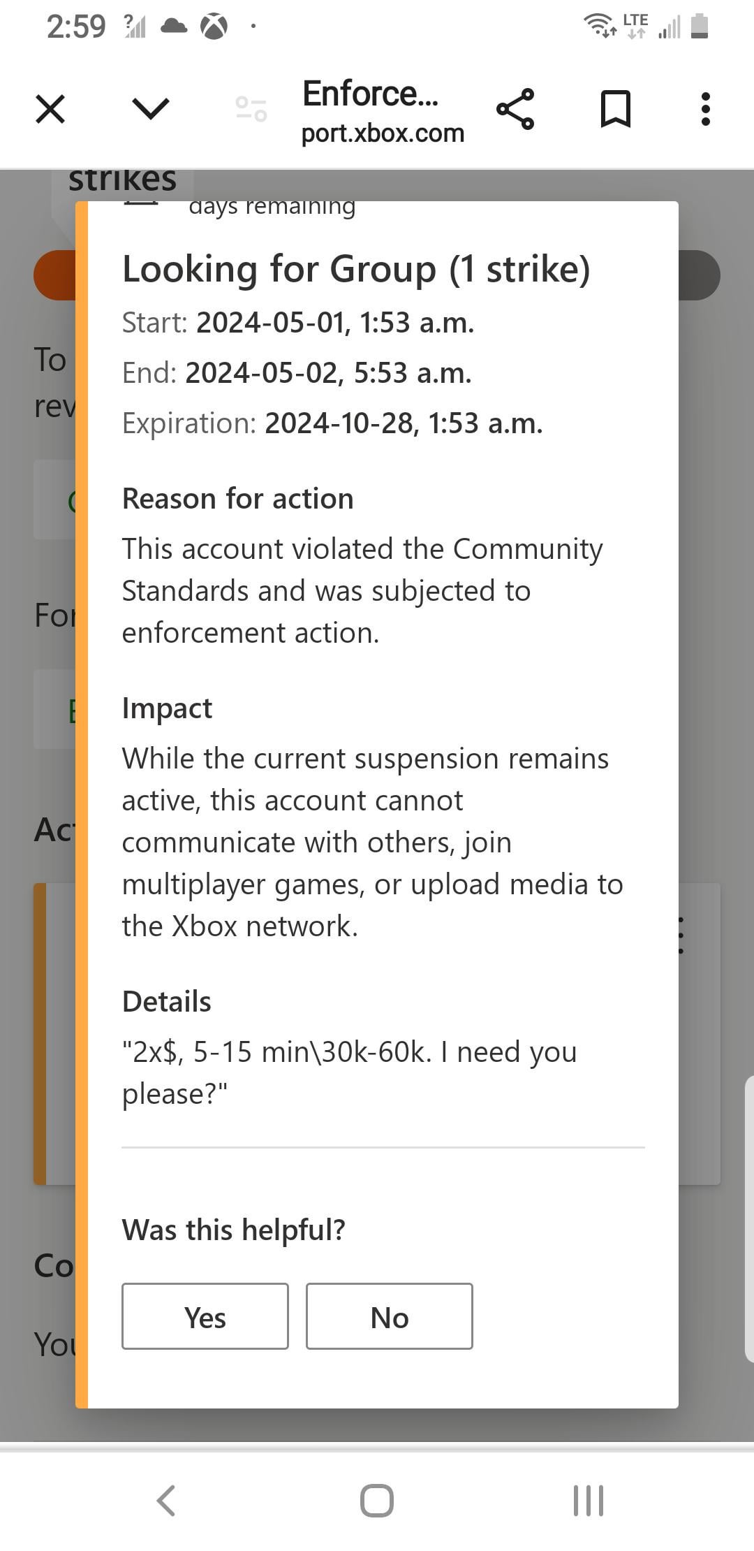The image size is (754, 1551).
Task: Open the site settings tune icon
Action: (251, 109)
